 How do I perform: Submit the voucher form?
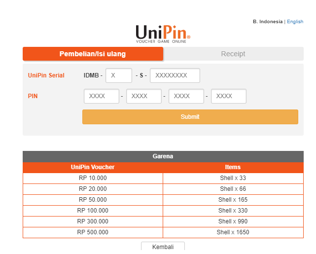click(x=190, y=117)
